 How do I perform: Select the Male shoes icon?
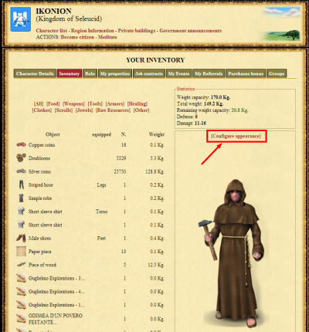[21, 238]
